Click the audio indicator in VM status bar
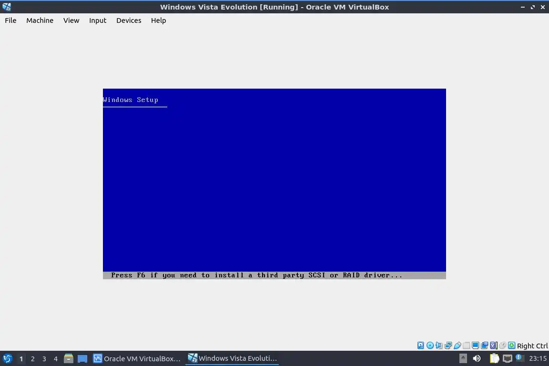Screen dimensions: 549x366 point(439,346)
